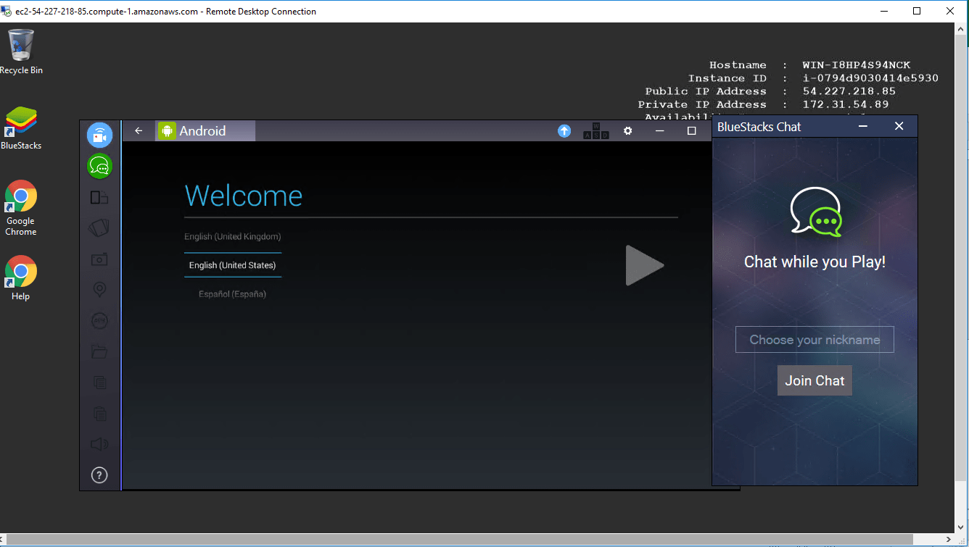The height and width of the screenshot is (547, 969).
Task: Click the install APK circle icon
Action: [x=99, y=320]
